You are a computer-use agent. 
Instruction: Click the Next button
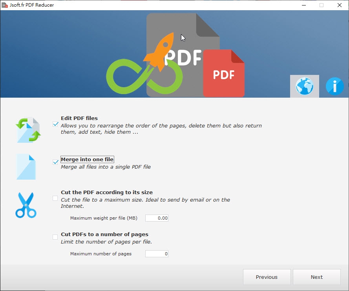(x=317, y=277)
